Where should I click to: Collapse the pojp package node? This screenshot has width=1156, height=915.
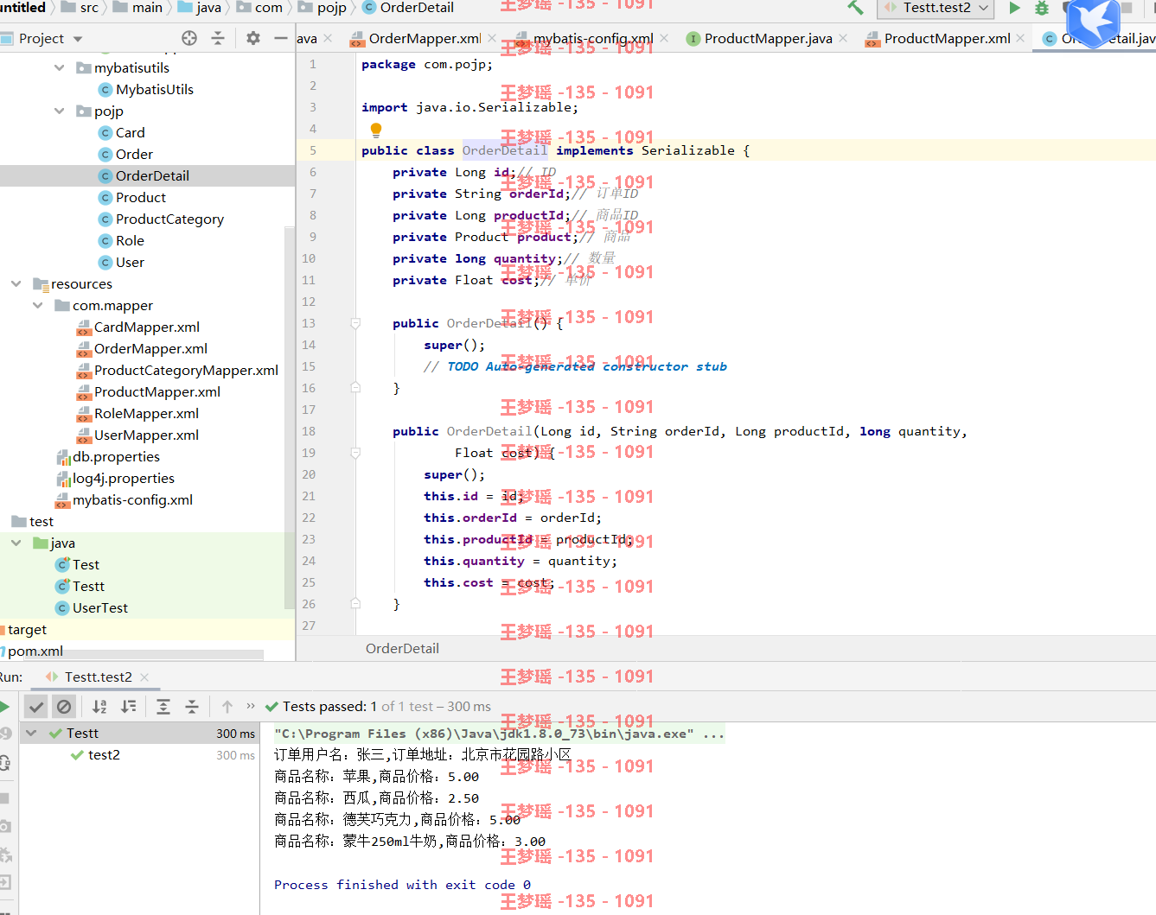pos(59,111)
